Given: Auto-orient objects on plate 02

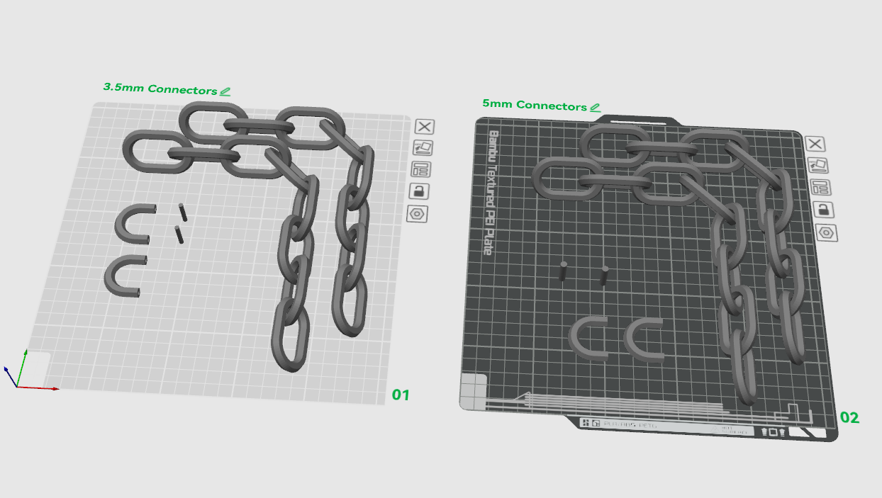Looking at the screenshot, I should click(818, 166).
